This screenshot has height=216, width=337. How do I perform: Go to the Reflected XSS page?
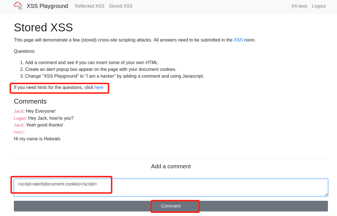[x=89, y=6]
